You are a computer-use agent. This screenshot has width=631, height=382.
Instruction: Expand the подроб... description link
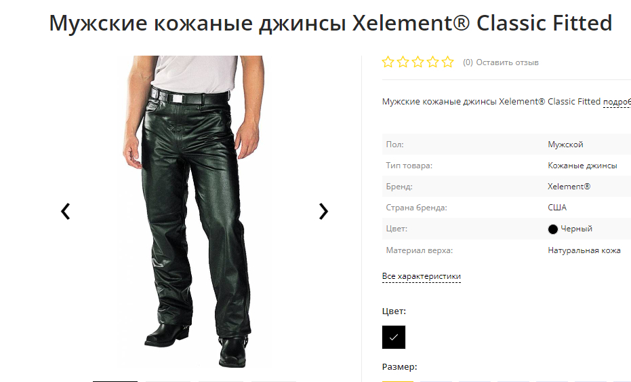click(x=617, y=102)
